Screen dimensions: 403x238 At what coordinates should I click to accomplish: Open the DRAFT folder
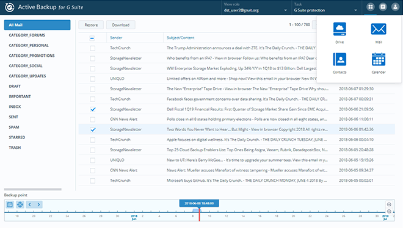(x=15, y=87)
